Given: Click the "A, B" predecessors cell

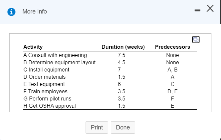Looking at the screenshot, I should coord(172,70).
